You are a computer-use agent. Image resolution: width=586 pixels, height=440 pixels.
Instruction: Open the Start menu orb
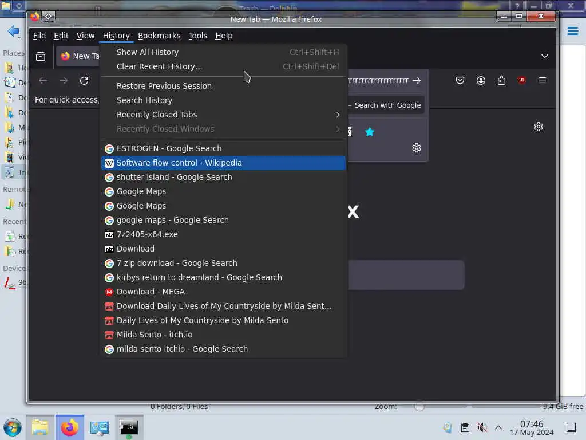coord(13,427)
